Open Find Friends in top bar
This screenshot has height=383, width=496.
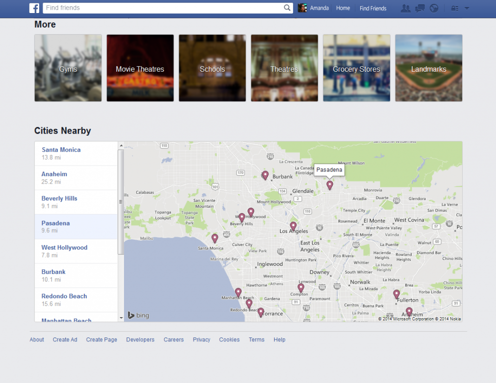point(373,8)
